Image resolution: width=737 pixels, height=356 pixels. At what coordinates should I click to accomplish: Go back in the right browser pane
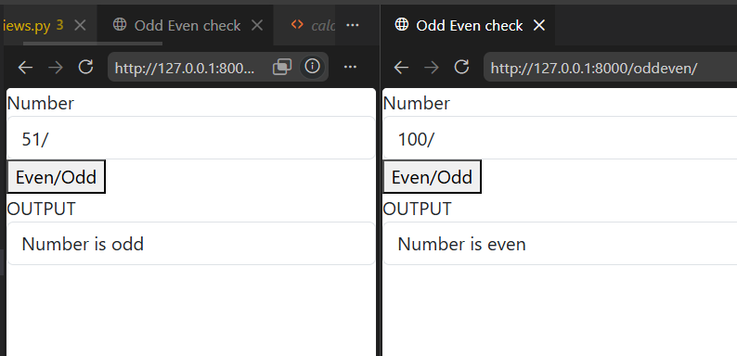click(x=401, y=68)
